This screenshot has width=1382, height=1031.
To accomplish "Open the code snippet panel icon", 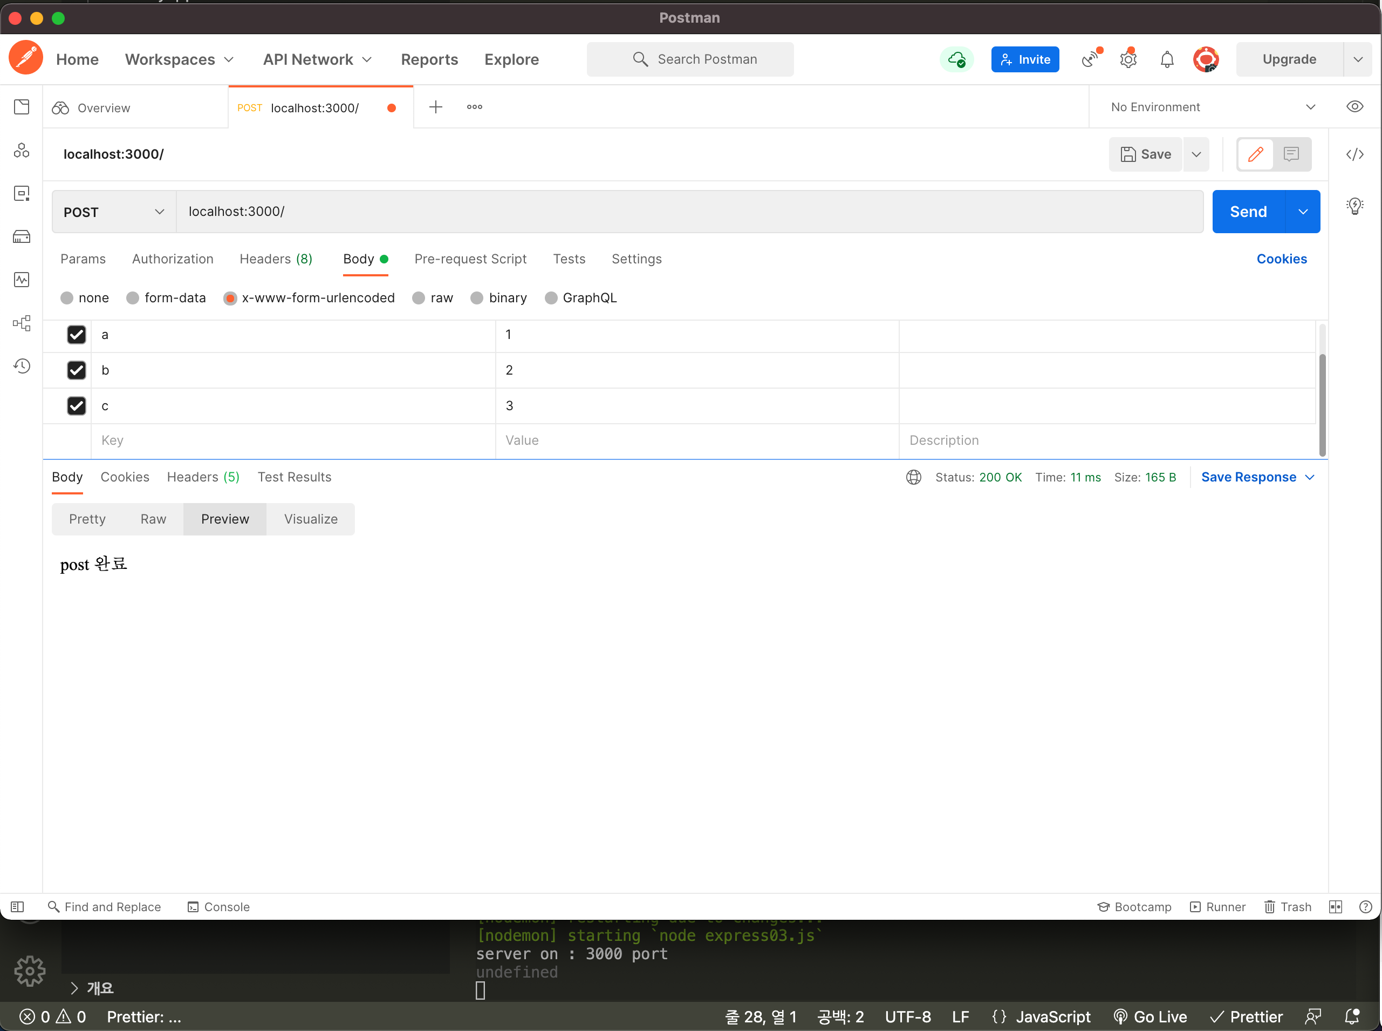I will (x=1354, y=154).
